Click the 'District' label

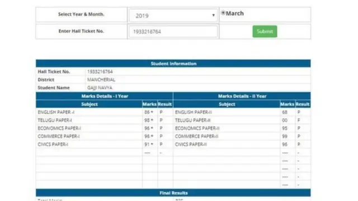46,80
